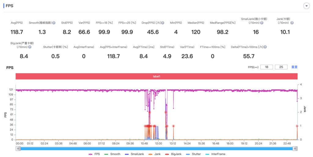Toggle the InterFrame legend entry
Screen dimensions: 313x157
coord(216,154)
